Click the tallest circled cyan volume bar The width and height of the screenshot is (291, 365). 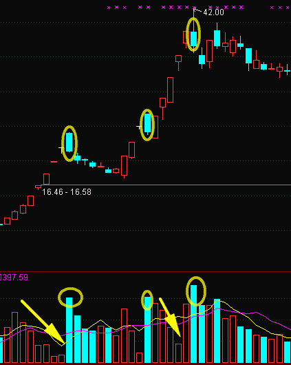(193, 324)
